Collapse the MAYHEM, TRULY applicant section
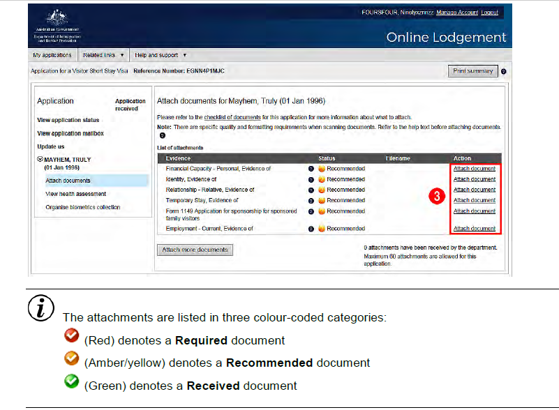 tap(40, 160)
